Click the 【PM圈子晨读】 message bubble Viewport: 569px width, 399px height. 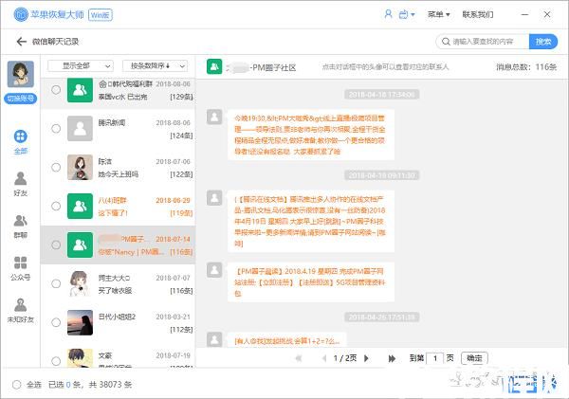(311, 281)
